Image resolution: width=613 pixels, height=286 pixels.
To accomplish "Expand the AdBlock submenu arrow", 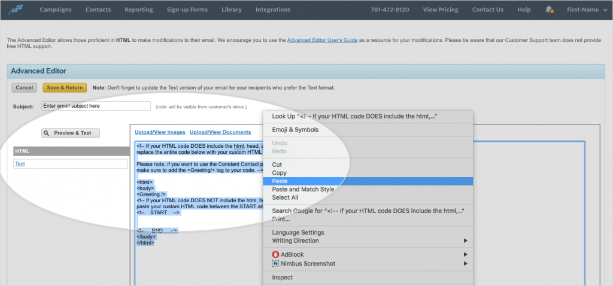I will 465,254.
